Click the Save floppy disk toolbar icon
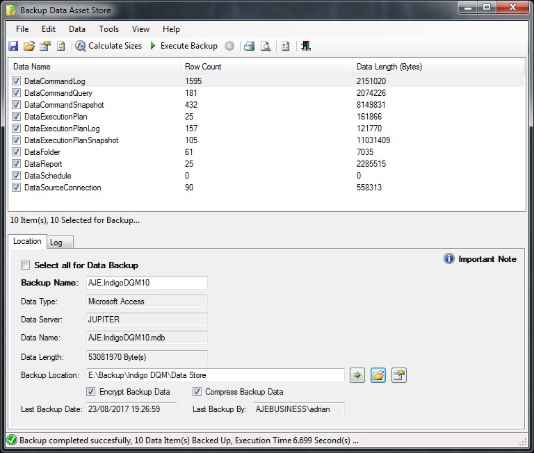The image size is (534, 453). [x=13, y=46]
